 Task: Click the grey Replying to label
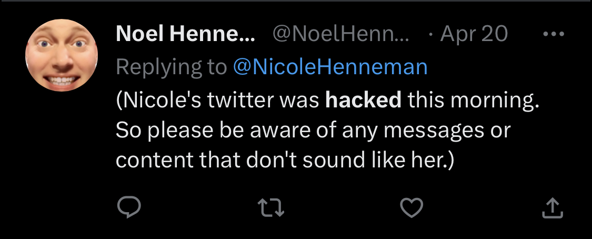[x=172, y=67]
